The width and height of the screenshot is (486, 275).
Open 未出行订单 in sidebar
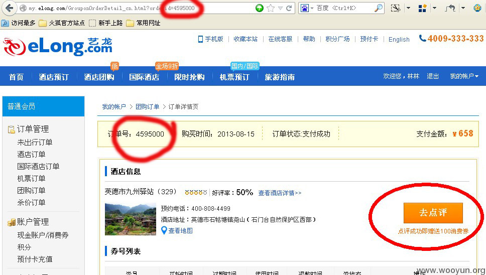point(35,143)
